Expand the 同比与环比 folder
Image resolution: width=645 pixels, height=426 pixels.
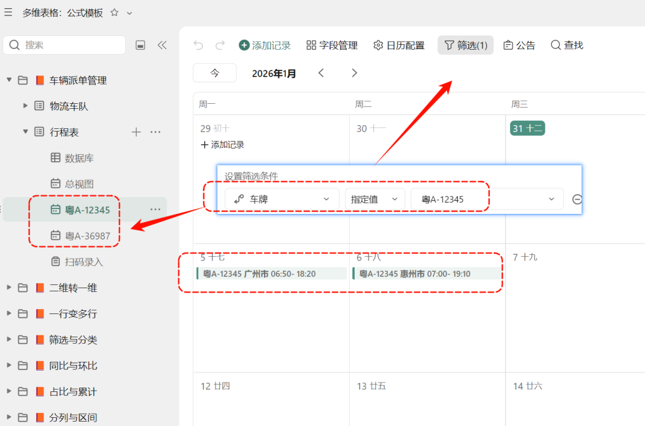[x=9, y=365]
